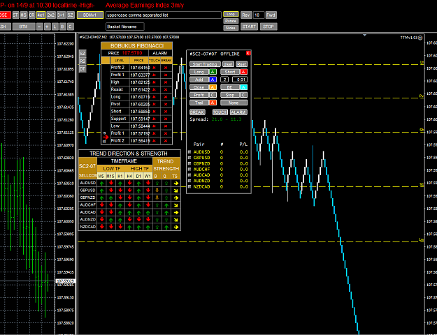Toggle touch alarm for Support level 107.59147
Viewport: 437px width, 335px height.
[154, 119]
